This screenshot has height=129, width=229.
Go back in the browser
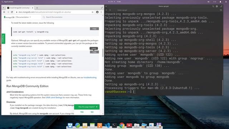tap(4, 12)
